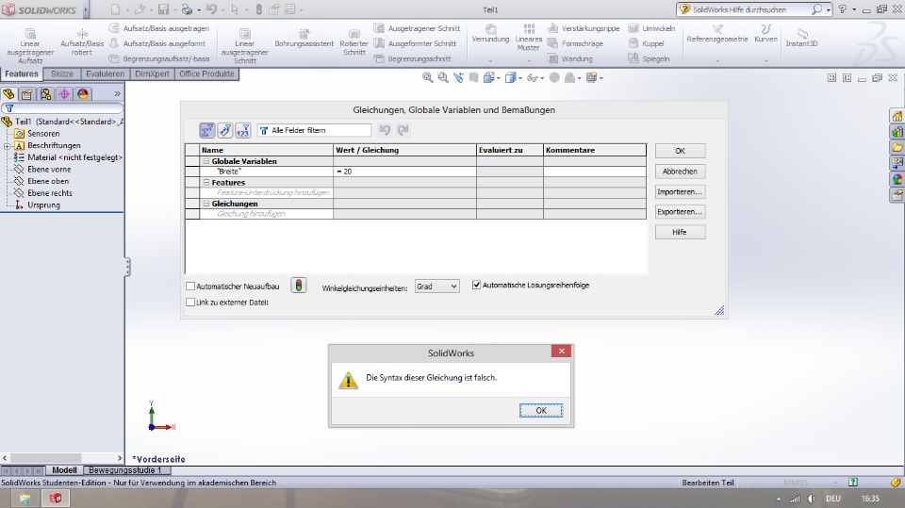Click OK in the syntax error dialog

click(x=541, y=410)
